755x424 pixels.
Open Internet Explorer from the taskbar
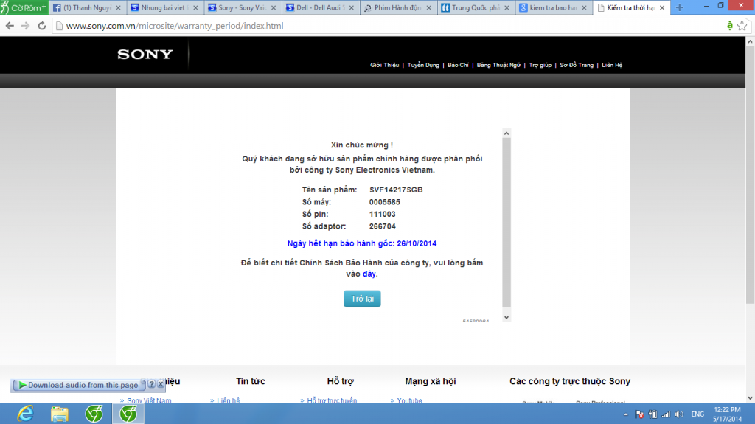tap(26, 414)
